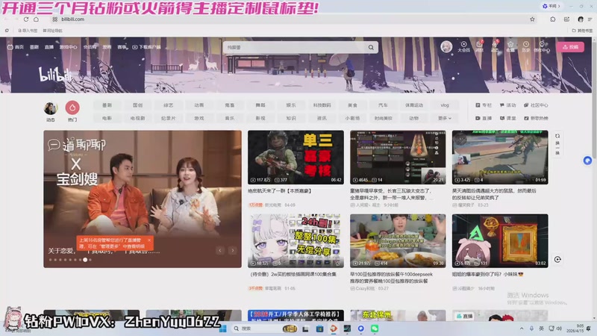Image resolution: width=597 pixels, height=336 pixels.
Task: Go to next carousel slide arrow
Action: 233,250
